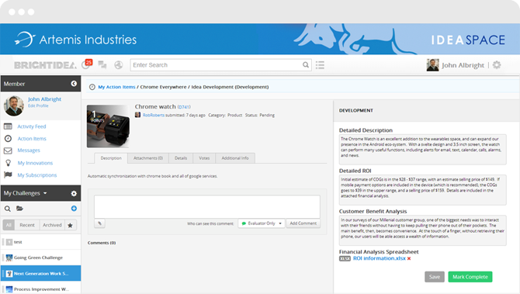Open Activity Feed link

coord(32,126)
